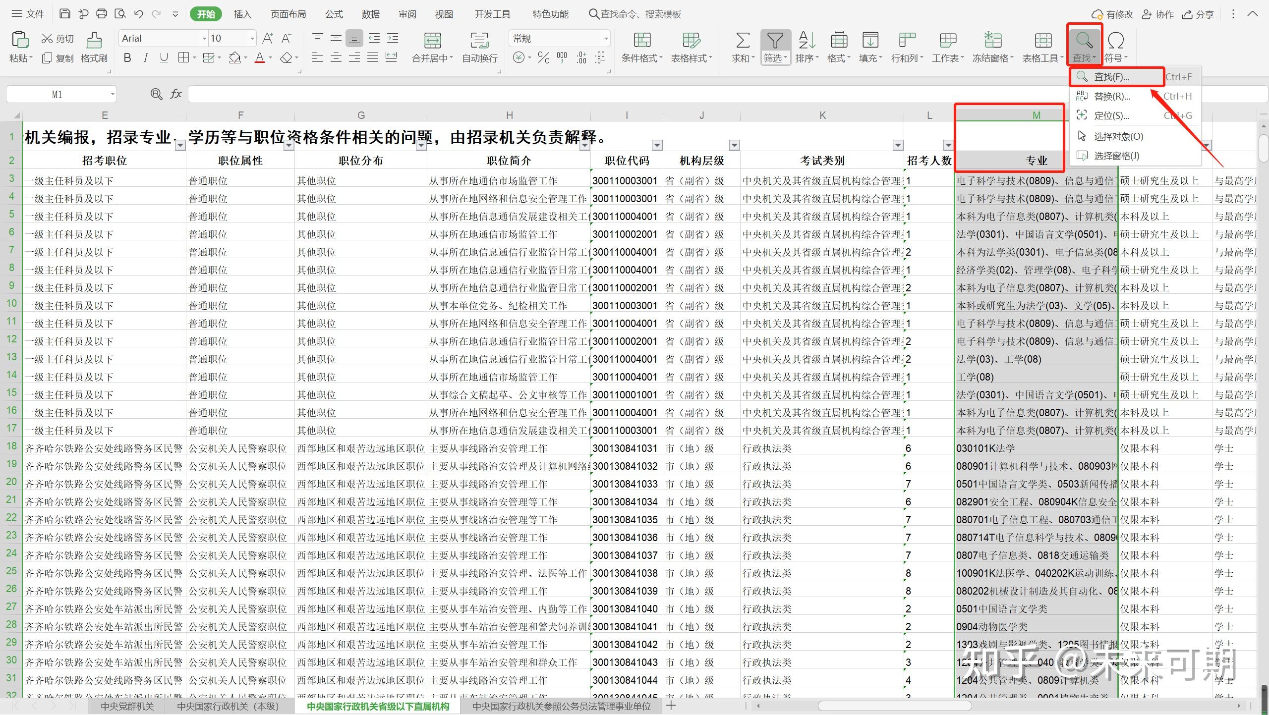Click the add new sheet plus button
Viewport: 1269px width, 715px height.
(671, 705)
